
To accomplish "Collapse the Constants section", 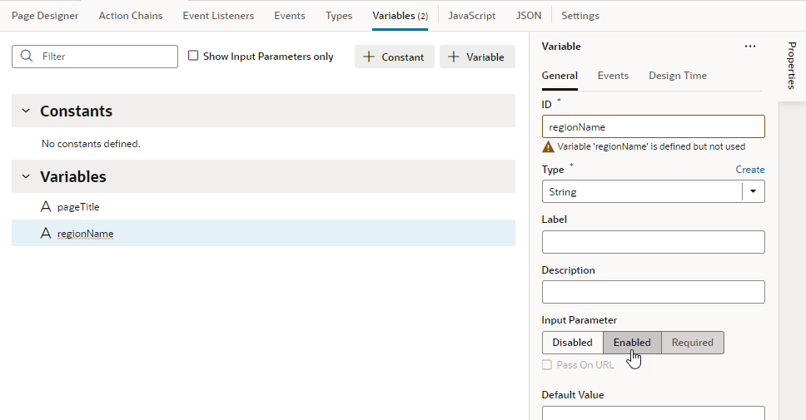I will (x=25, y=111).
